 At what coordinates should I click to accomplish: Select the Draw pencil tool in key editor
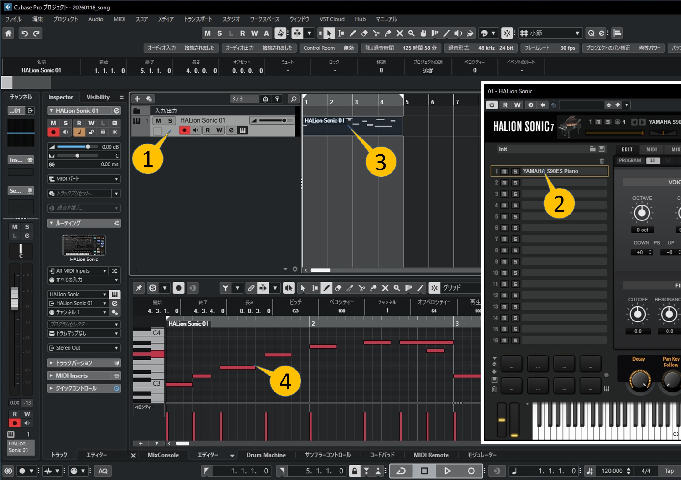(326, 288)
